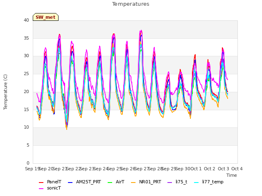262x196 pixels.
Task: Click the magenta sonicT legend color marker
Action: pyautogui.click(x=41, y=189)
